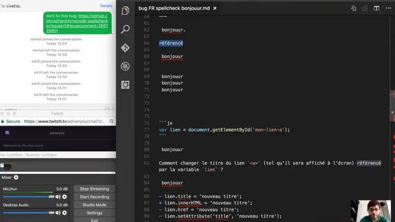Click 'bonjouur.' text on line 62

pos(173,30)
